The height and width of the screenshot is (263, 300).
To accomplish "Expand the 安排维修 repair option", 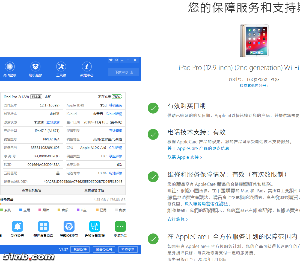I will pos(177,219).
